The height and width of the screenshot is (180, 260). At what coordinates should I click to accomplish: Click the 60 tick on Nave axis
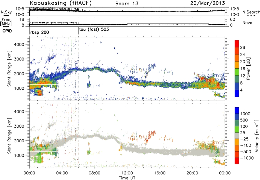(x=232, y=19)
